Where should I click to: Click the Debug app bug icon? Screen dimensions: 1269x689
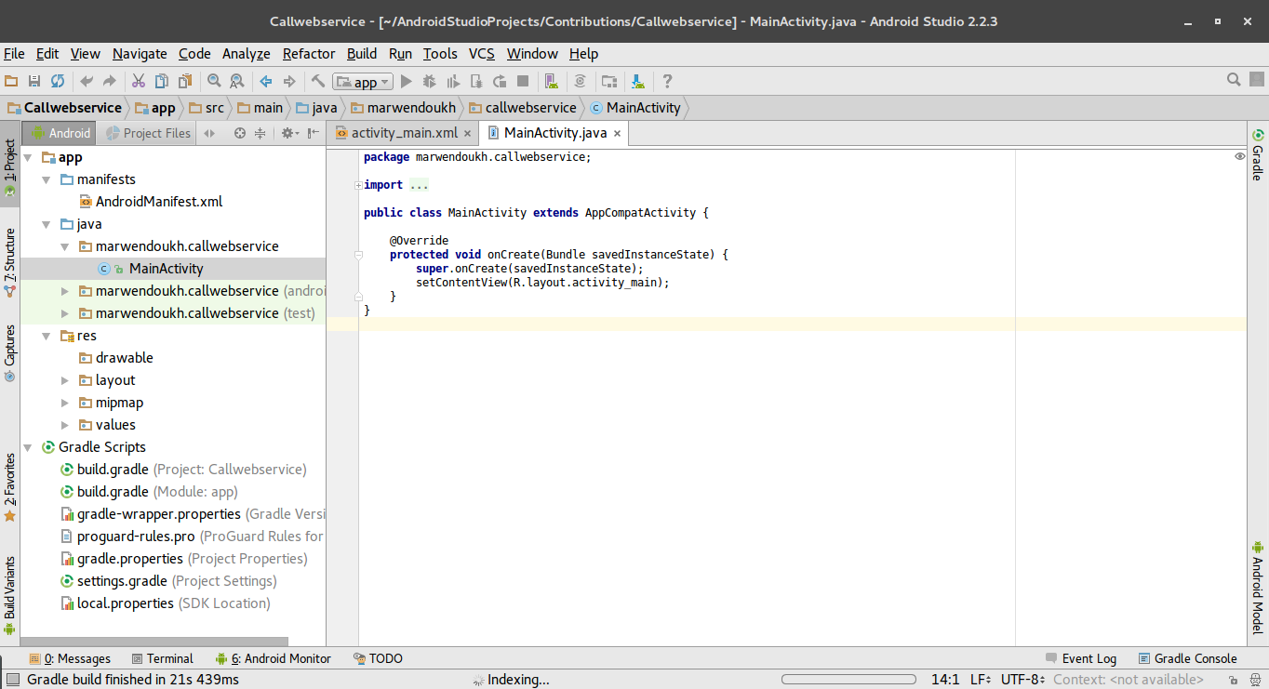pos(429,82)
